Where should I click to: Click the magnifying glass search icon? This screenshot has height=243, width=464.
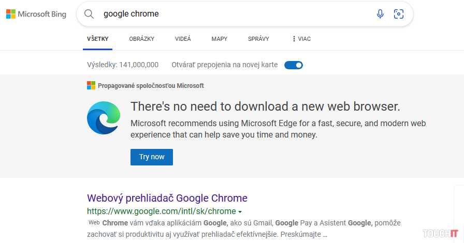click(89, 14)
